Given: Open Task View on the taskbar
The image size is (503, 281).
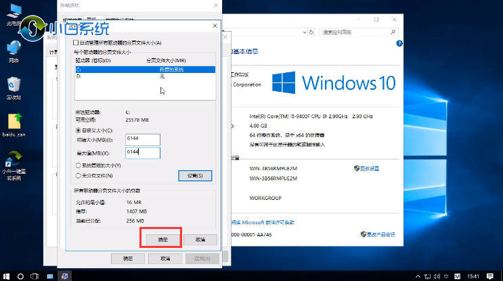Looking at the screenshot, I should pyautogui.click(x=35, y=276).
